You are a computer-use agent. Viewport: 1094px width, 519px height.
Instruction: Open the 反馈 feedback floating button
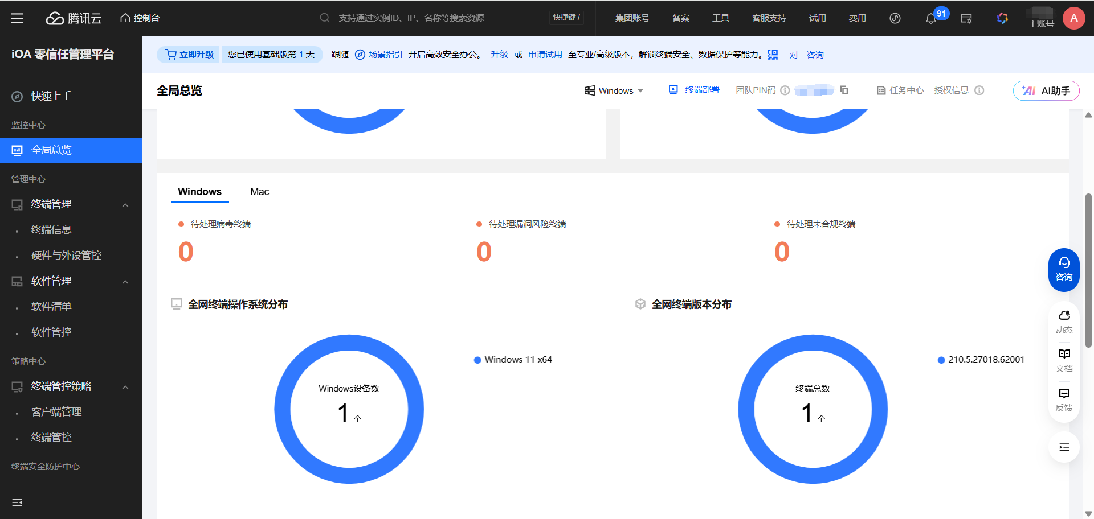1064,400
